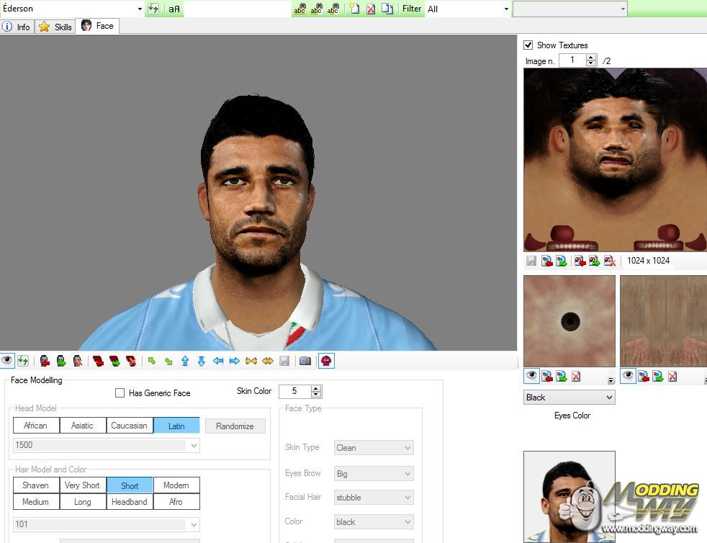
Task: Expand the Filter dropdown set to All
Action: (x=506, y=9)
